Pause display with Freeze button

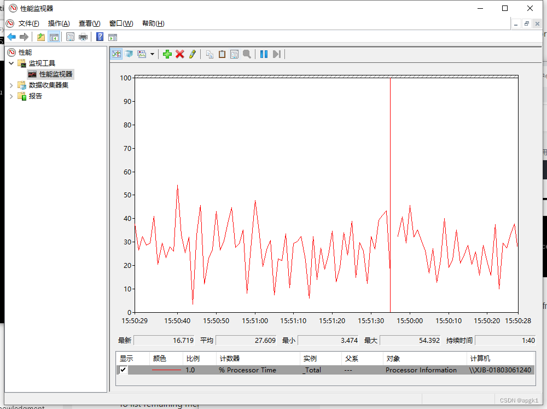point(264,54)
